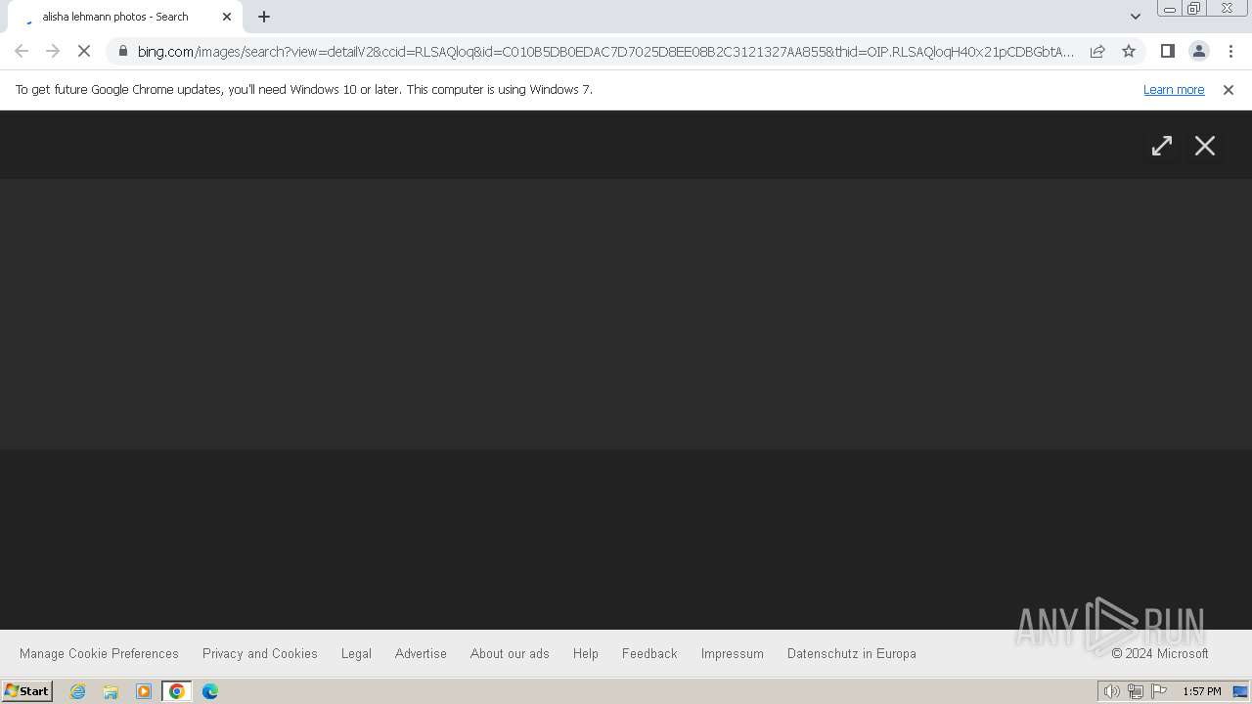
Task: Bookmark this page with star icon
Action: click(1129, 51)
